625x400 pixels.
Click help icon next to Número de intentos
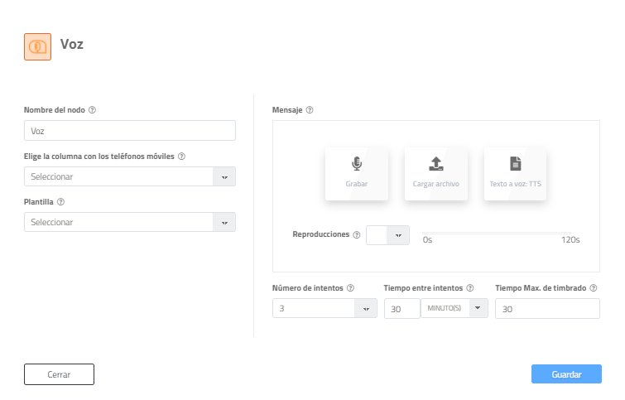click(x=351, y=288)
